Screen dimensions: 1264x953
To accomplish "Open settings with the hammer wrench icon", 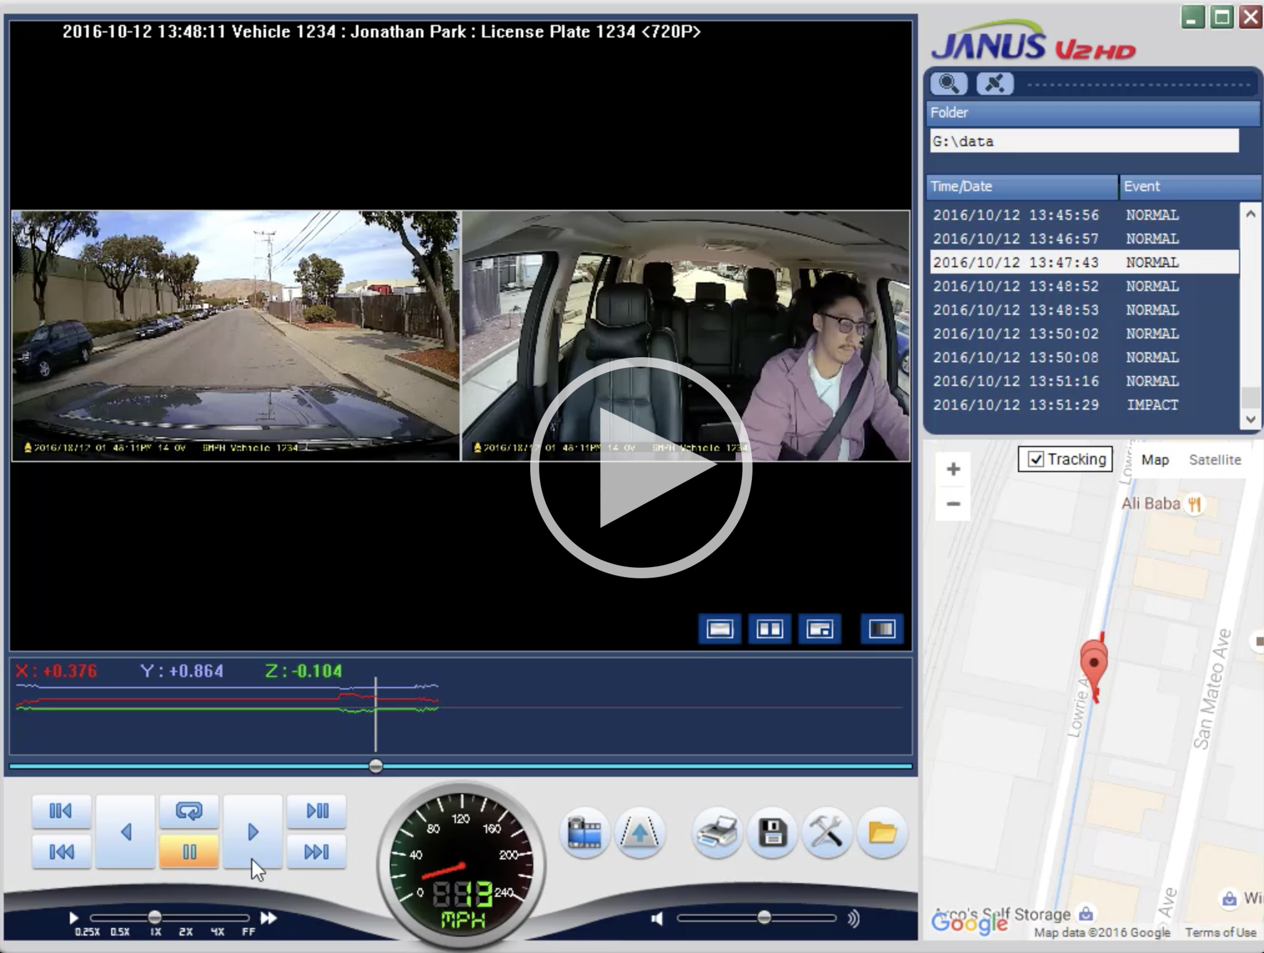I will coord(827,832).
